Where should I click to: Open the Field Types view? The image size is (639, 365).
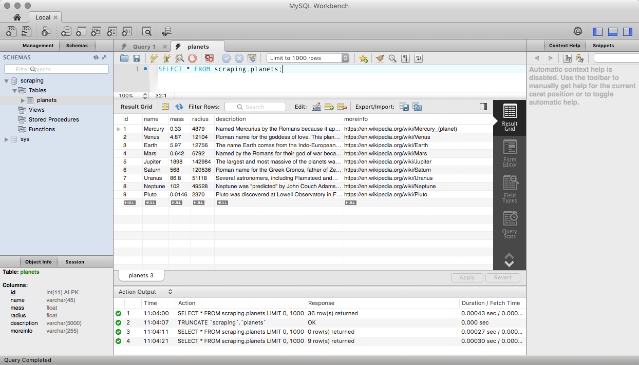[510, 190]
